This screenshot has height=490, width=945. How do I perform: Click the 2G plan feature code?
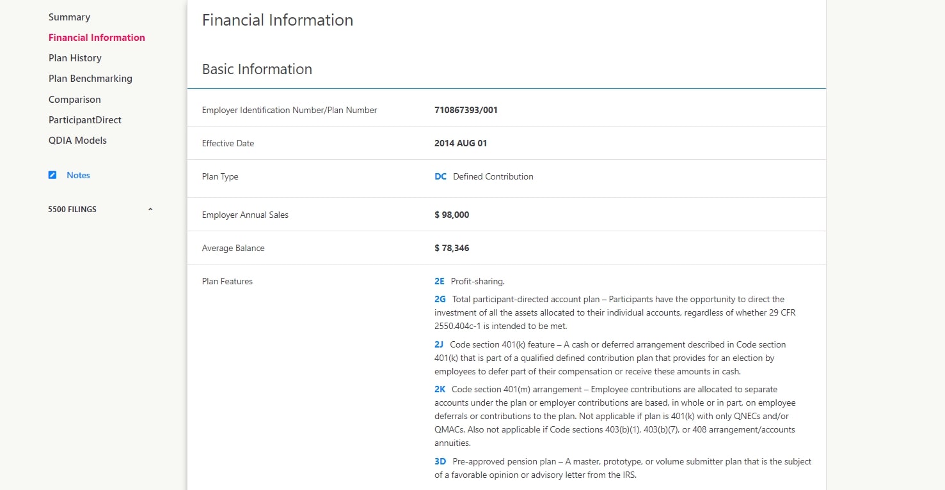[x=440, y=299]
